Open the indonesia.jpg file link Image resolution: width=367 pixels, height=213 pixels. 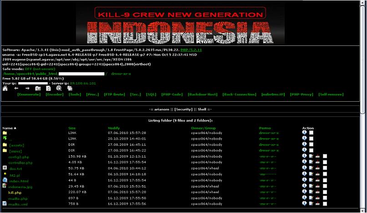tap(20, 187)
